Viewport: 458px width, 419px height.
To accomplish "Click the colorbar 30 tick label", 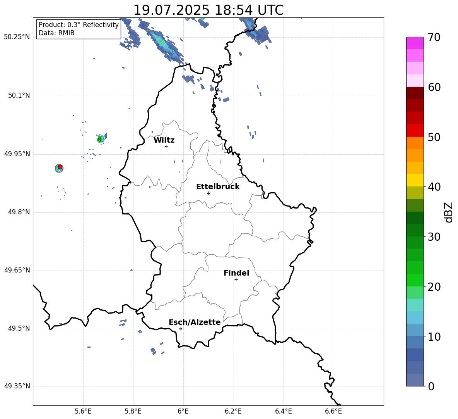I will 434,237.
